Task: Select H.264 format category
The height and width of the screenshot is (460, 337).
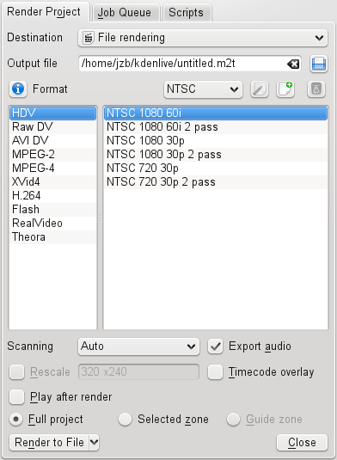Action: (52, 196)
